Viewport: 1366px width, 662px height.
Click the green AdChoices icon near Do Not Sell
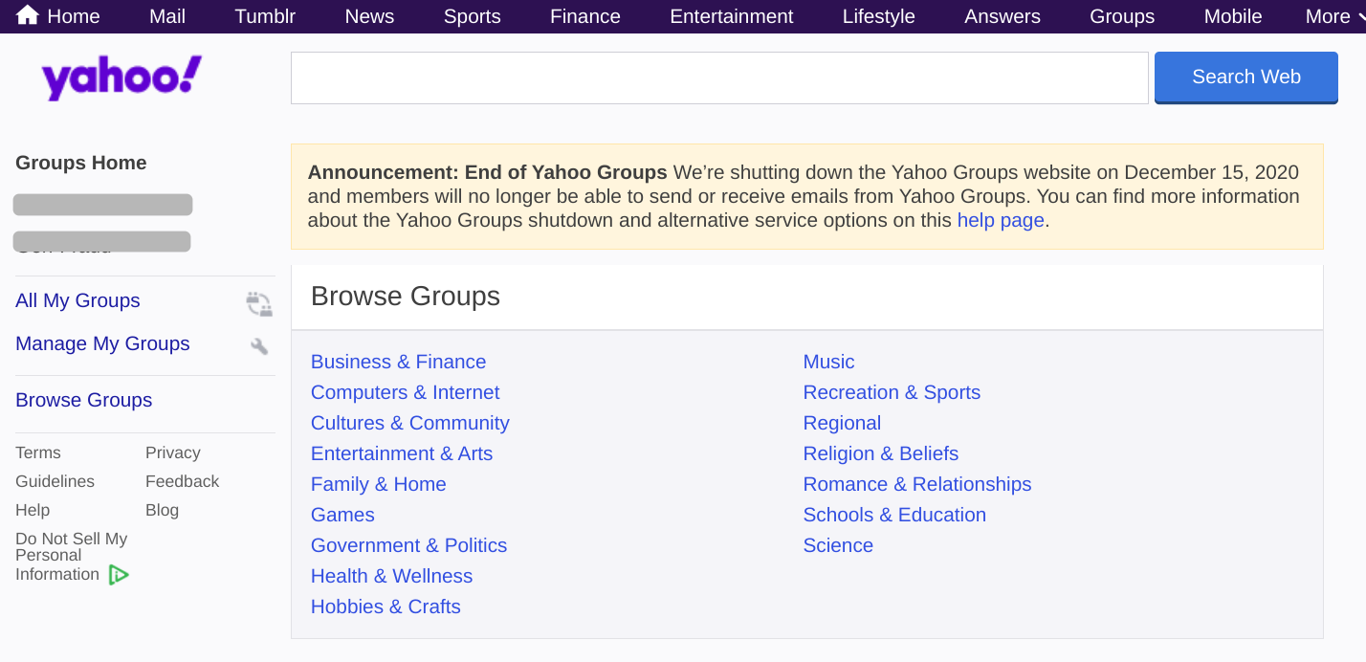pyautogui.click(x=119, y=574)
